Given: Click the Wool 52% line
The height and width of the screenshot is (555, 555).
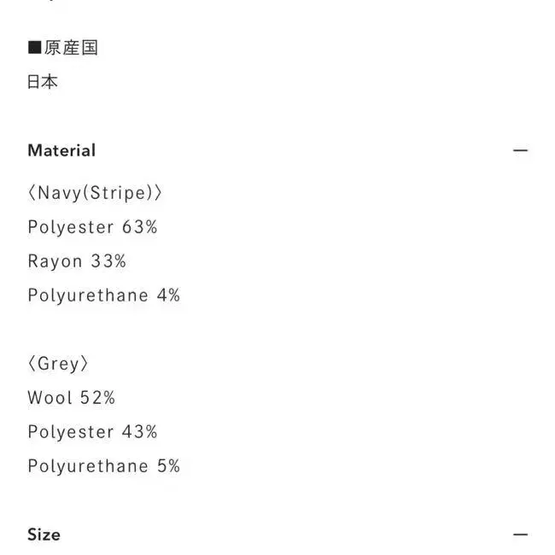Looking at the screenshot, I should 72,398.
